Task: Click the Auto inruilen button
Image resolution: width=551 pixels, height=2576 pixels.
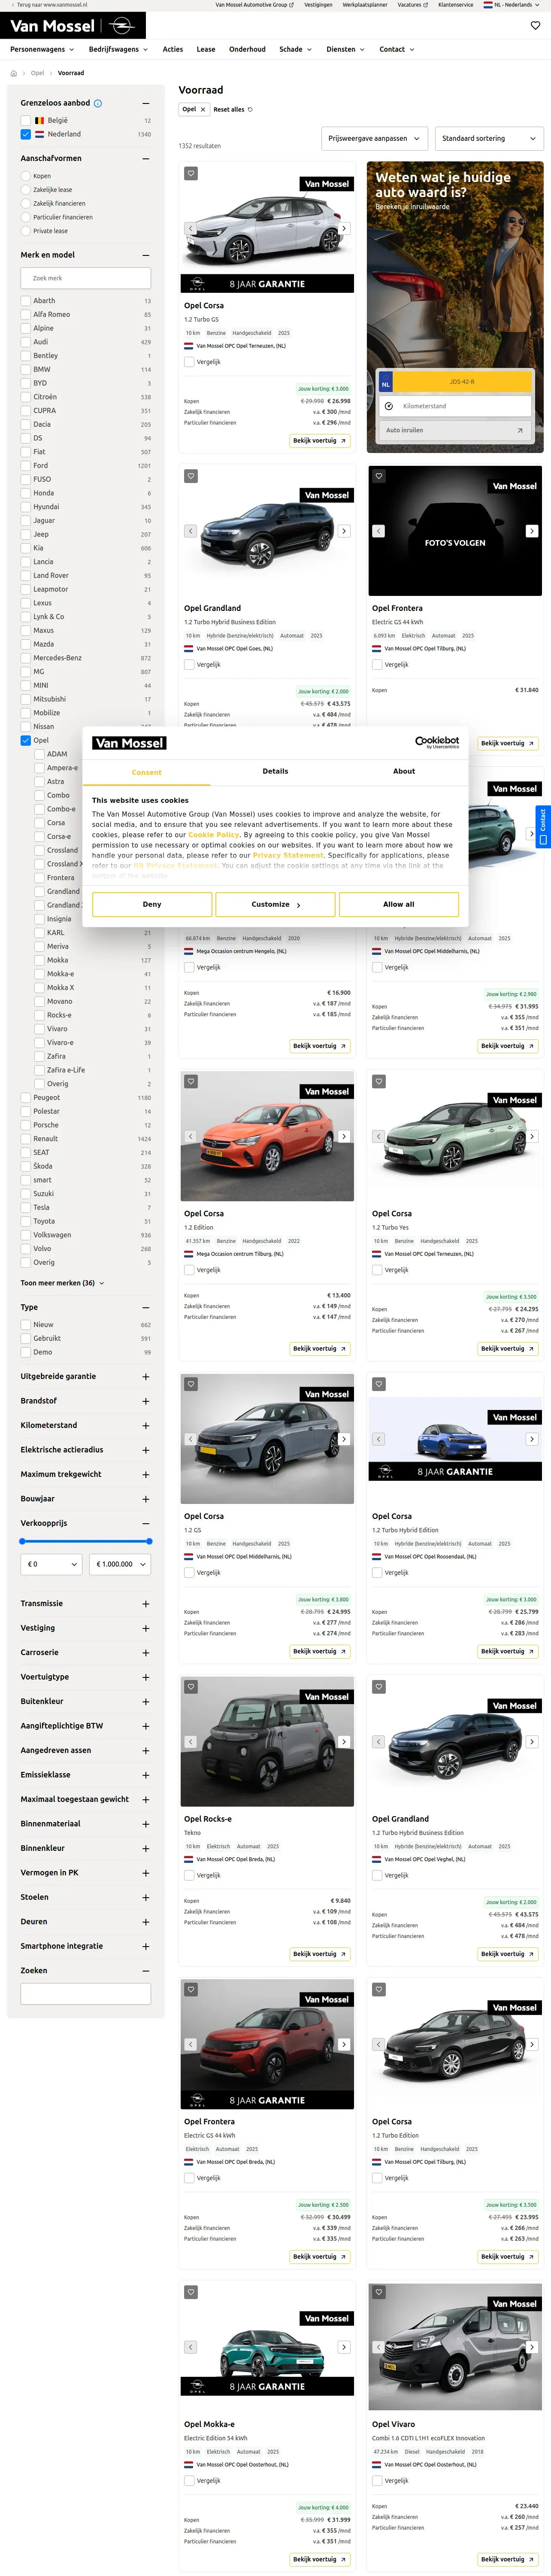Action: click(x=455, y=430)
